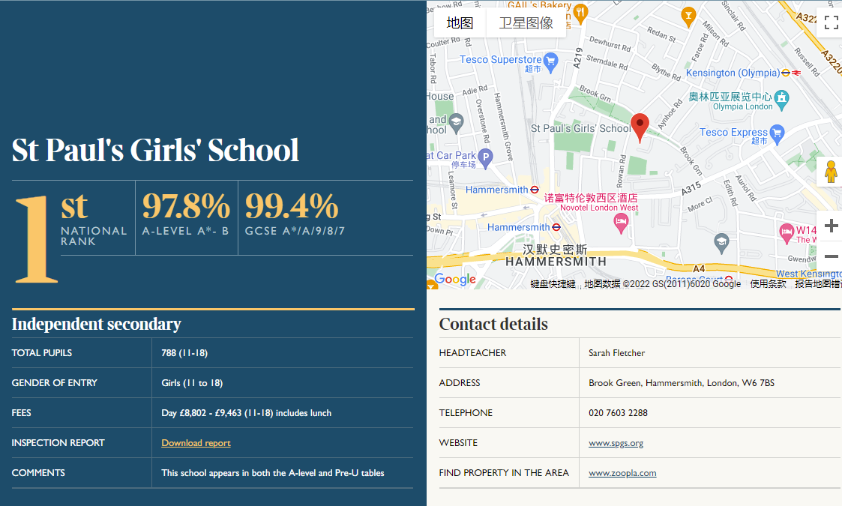
Task: Click the Contact details heading
Action: point(493,324)
